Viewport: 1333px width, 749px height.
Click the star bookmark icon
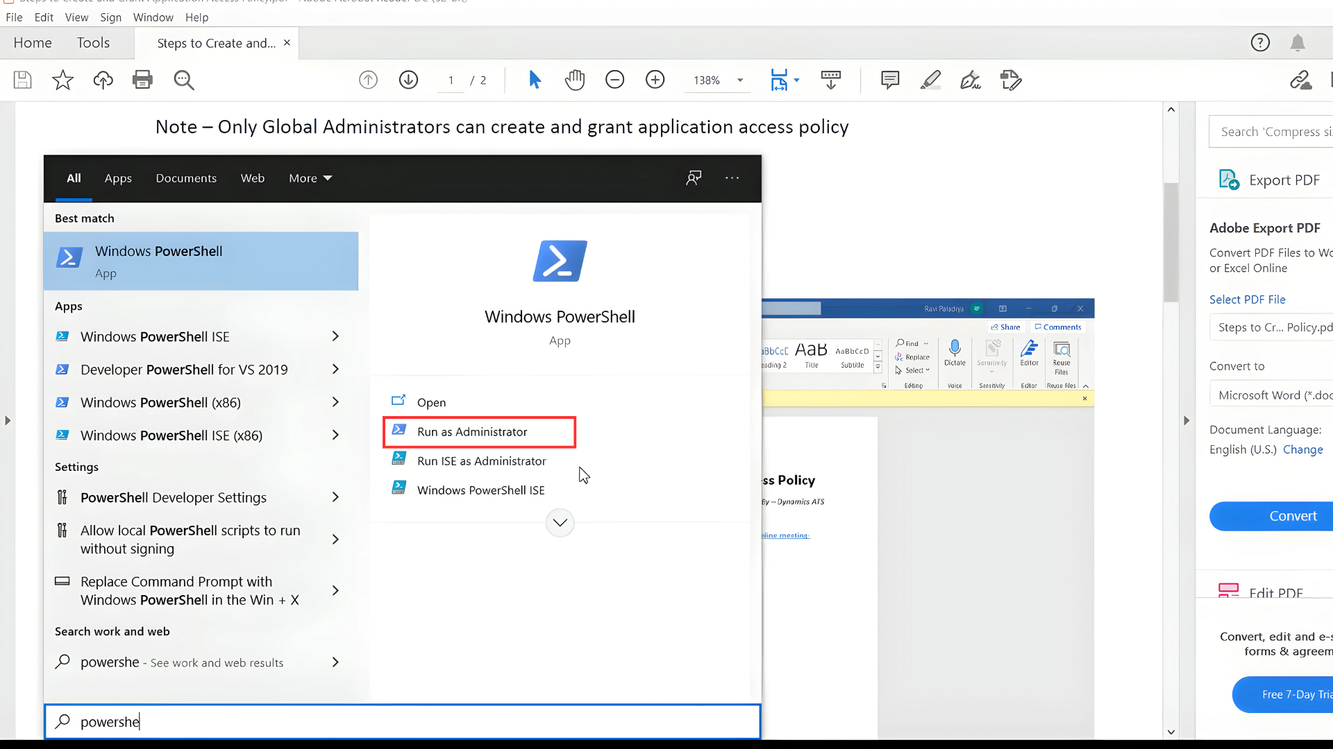point(62,80)
